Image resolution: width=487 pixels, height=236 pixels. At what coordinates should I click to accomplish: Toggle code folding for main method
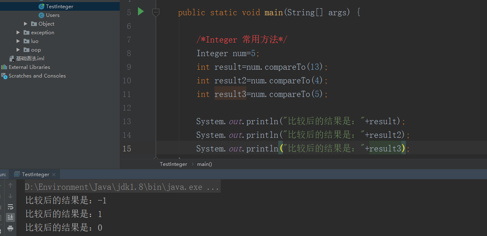156,13
